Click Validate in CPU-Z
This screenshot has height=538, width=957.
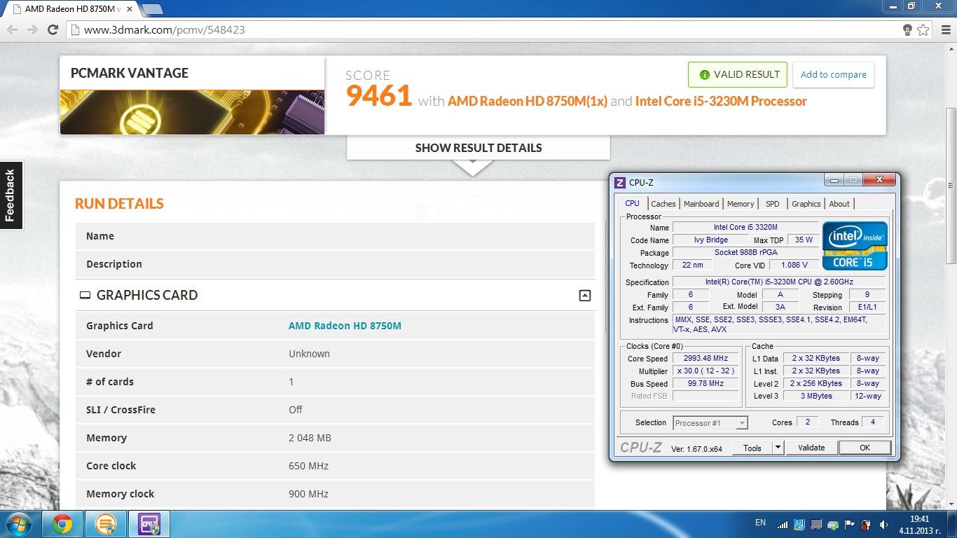pos(811,448)
